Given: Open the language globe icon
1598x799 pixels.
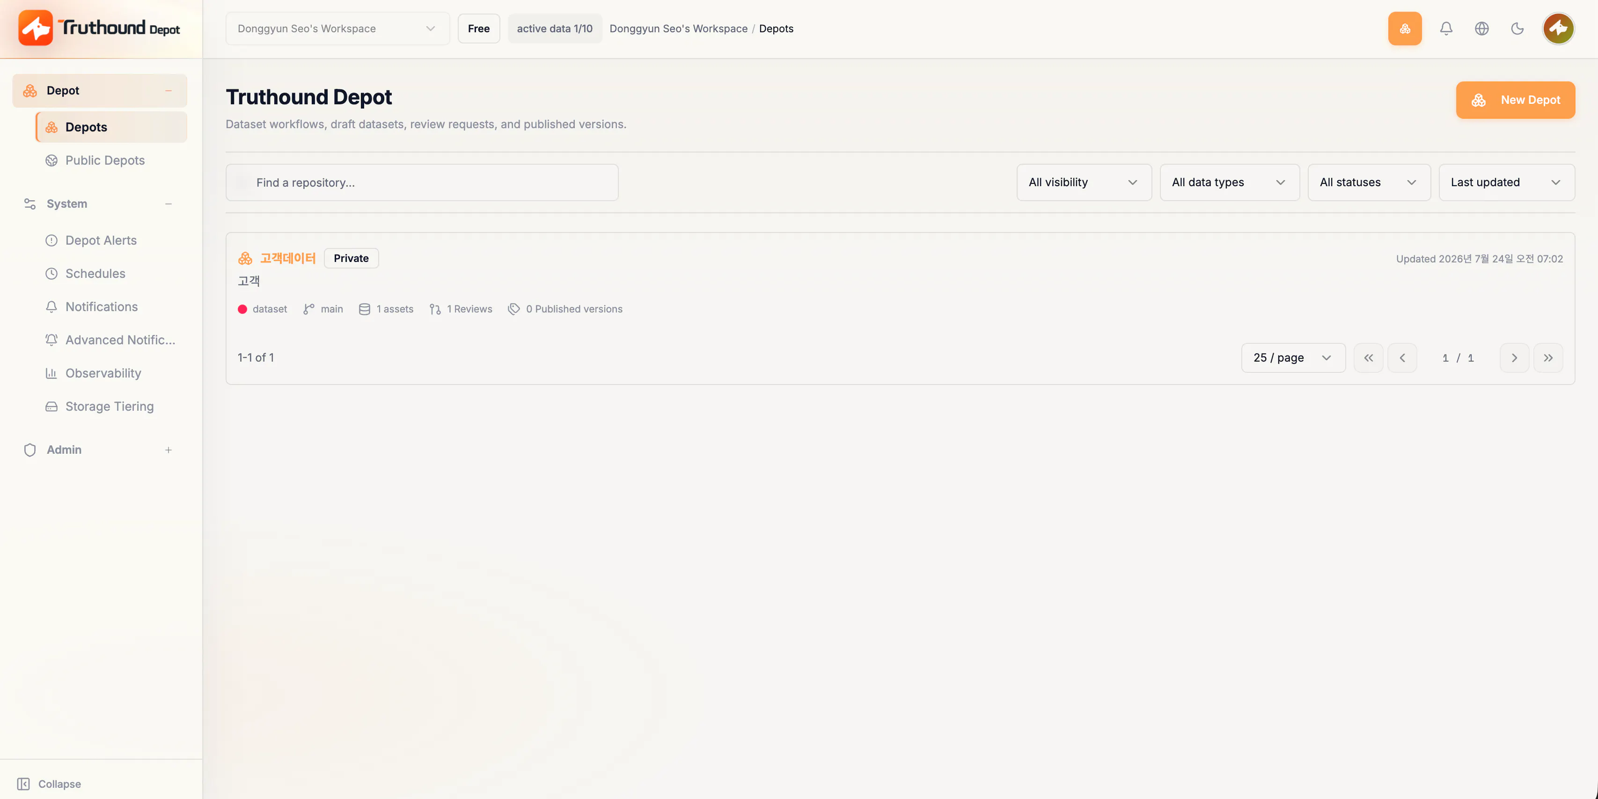Looking at the screenshot, I should click(1481, 29).
